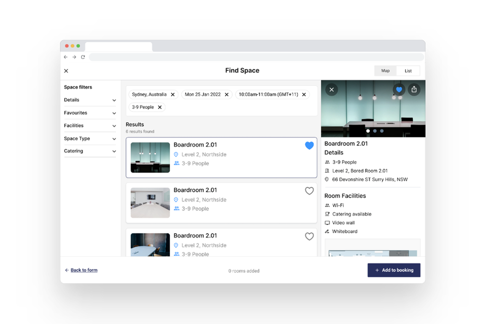Screen dimensions: 486x324
Task: Collapse the Catering filter section
Action: [113, 151]
